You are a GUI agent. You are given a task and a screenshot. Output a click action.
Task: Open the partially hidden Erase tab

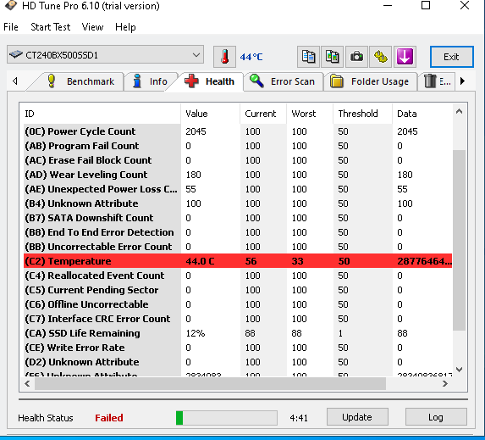tap(437, 81)
